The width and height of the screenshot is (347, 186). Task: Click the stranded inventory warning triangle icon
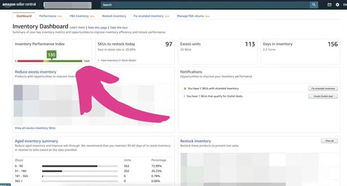(x=185, y=88)
